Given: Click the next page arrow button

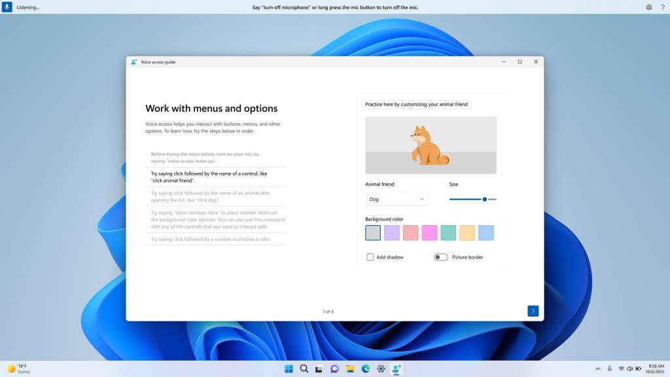Looking at the screenshot, I should (x=533, y=310).
